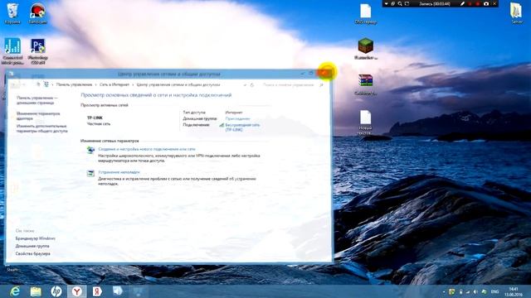This screenshot has width=531, height=298.
Task: Open the blue equalizer desktop shortcut
Action: coord(12,51)
